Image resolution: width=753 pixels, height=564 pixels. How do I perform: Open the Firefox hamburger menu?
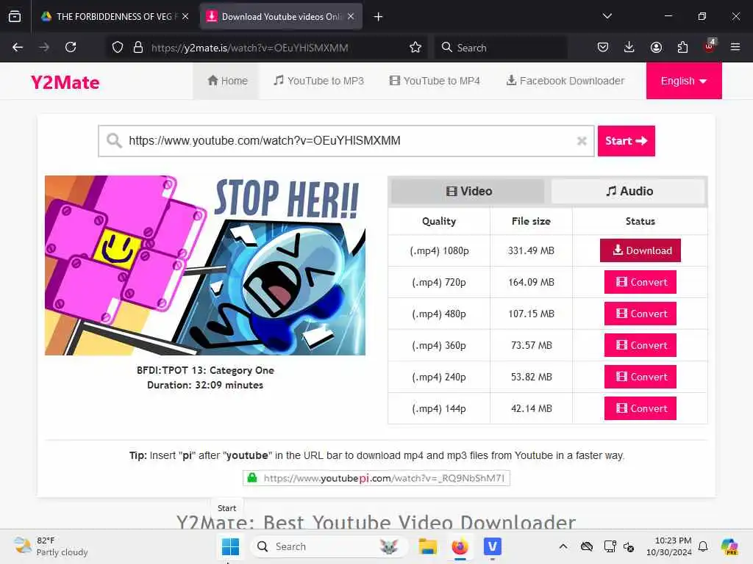point(735,47)
